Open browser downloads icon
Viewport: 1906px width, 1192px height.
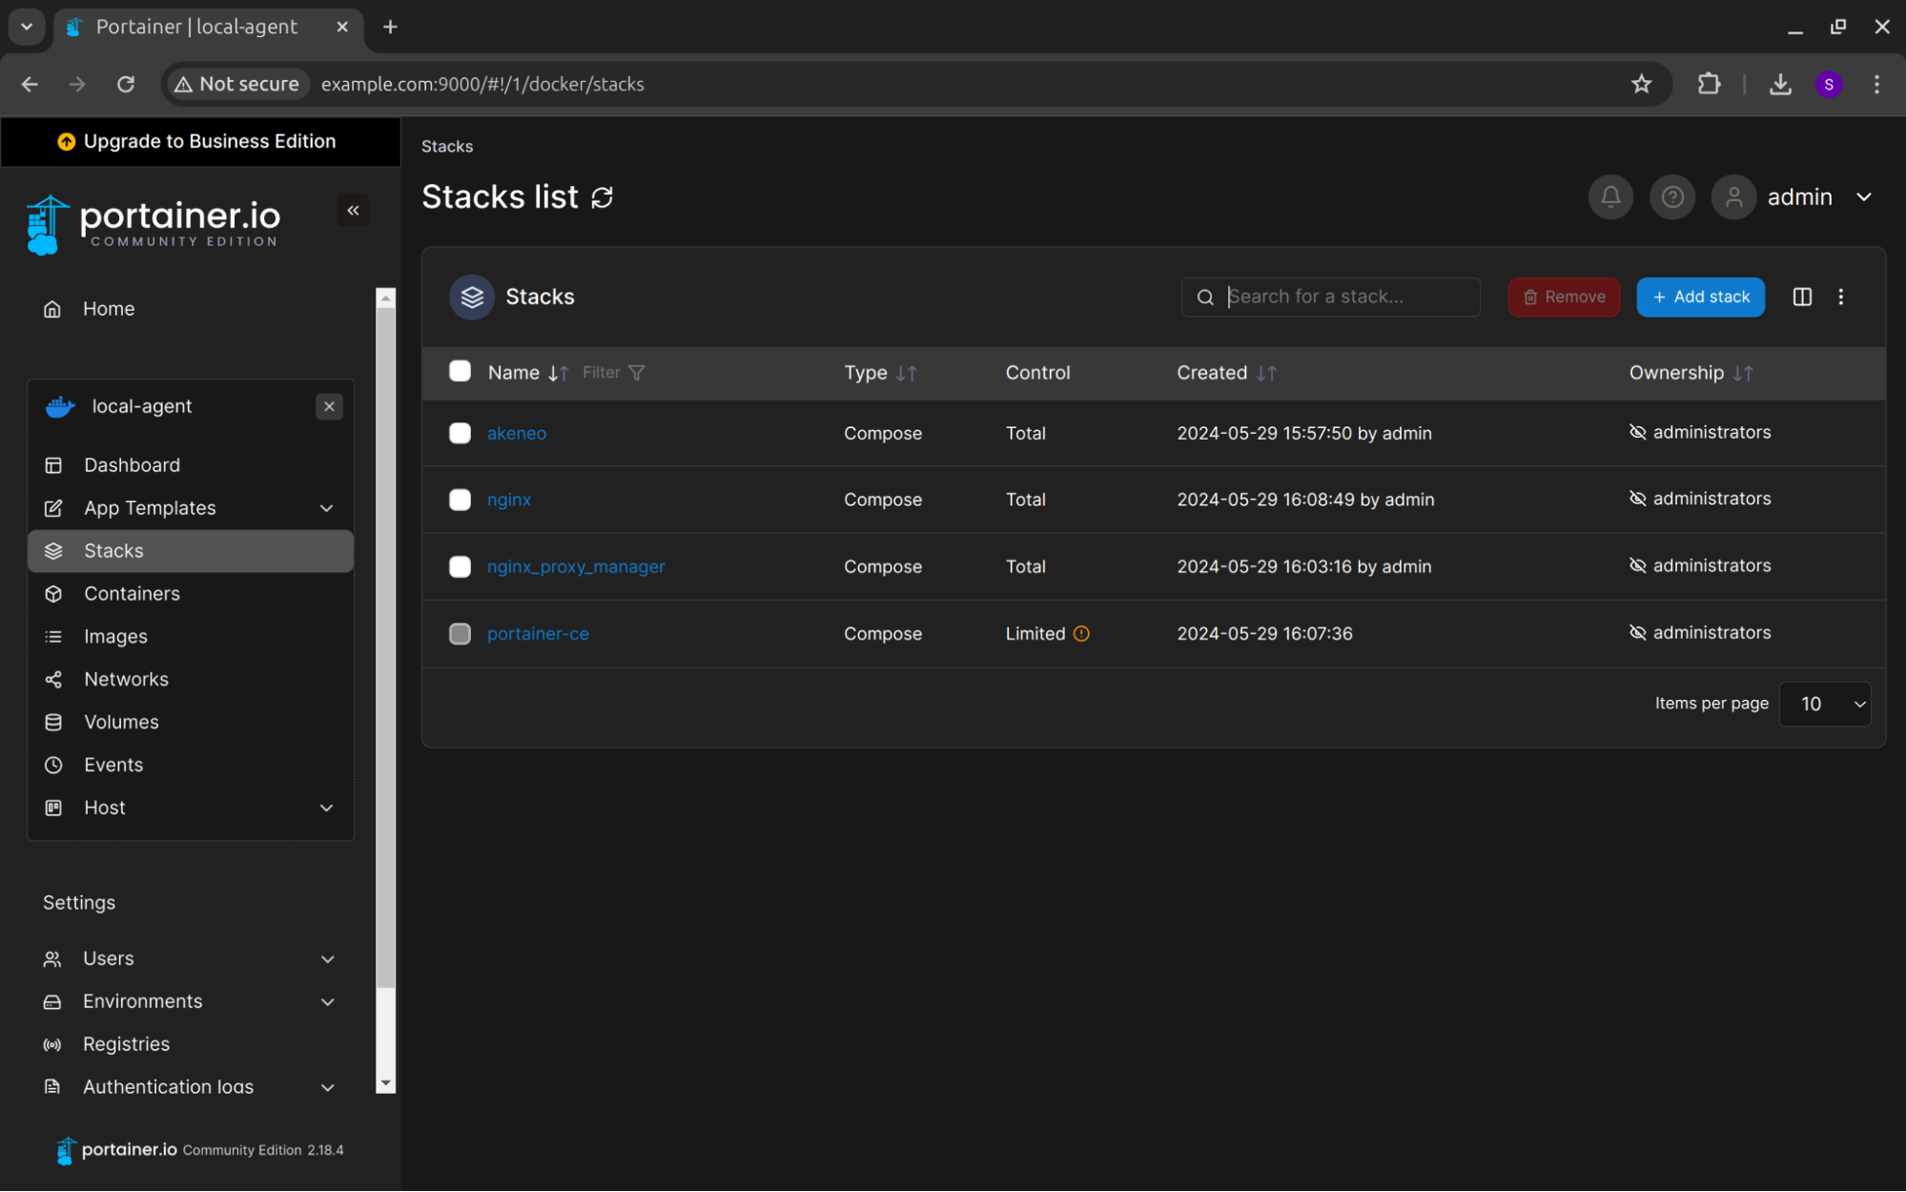pyautogui.click(x=1780, y=84)
